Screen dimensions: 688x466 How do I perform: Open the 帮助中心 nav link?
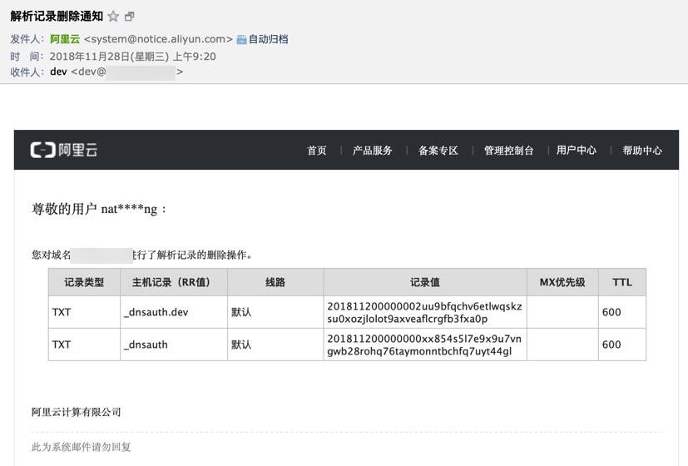point(642,151)
